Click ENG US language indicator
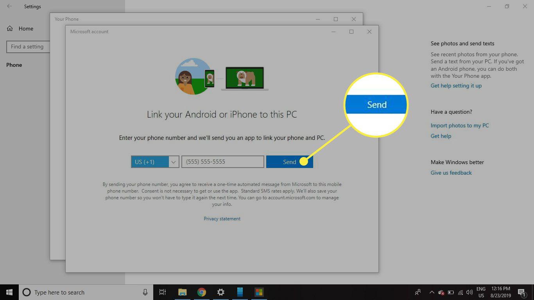 (481, 292)
